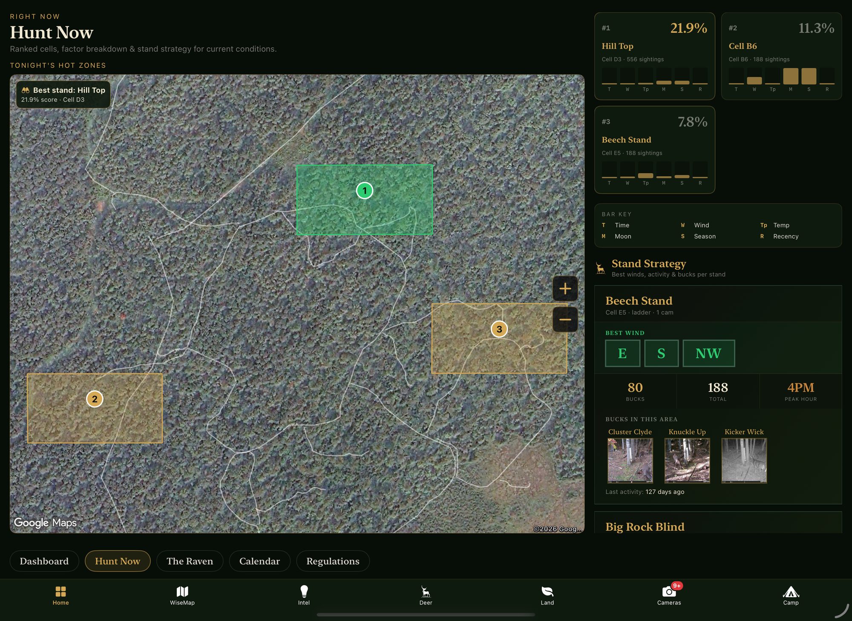Open the Cluster Clyde buck photo
852x621 pixels.
pyautogui.click(x=630, y=461)
